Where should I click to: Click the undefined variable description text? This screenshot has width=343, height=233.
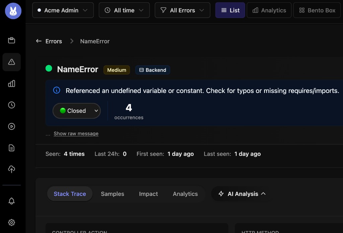[x=202, y=91]
